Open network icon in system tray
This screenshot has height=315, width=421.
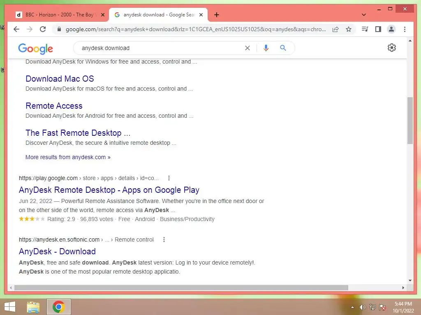pos(372,307)
